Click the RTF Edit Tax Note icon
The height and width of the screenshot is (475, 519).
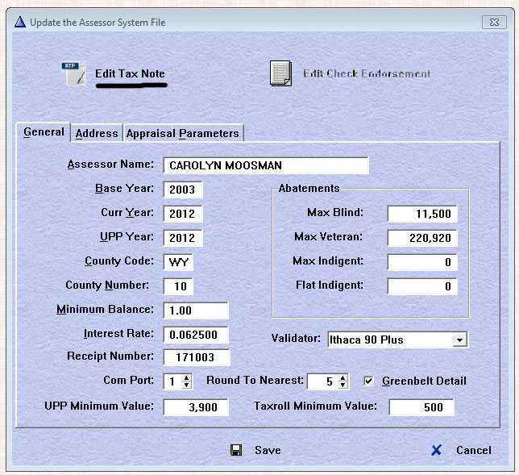74,73
